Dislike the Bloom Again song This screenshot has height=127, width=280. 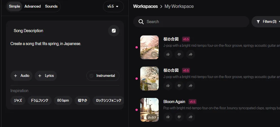179,117
